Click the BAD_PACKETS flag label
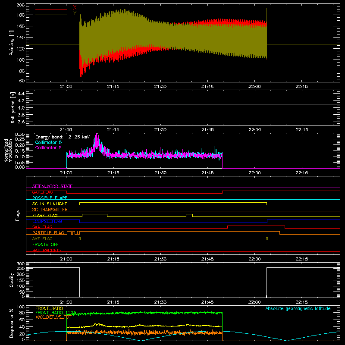The width and height of the screenshot is (345, 345). click(47, 250)
